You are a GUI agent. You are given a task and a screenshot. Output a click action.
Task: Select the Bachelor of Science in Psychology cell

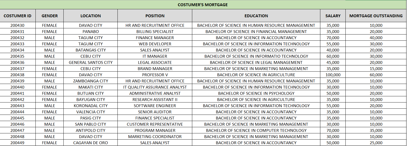(x=256, y=93)
